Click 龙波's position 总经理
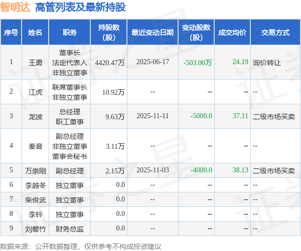Viewport: 301px width, 251px height. 70,112
